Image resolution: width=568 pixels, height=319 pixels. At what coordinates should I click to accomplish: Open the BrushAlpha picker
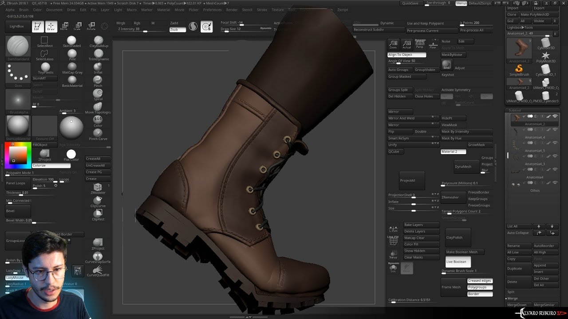(18, 101)
